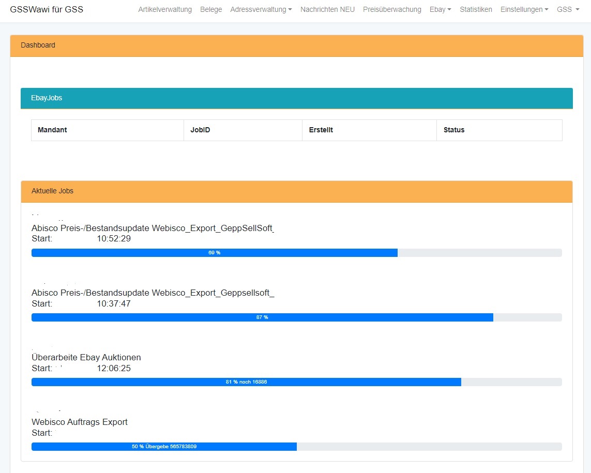
Task: Click the 69 % progress bar
Action: click(x=296, y=253)
